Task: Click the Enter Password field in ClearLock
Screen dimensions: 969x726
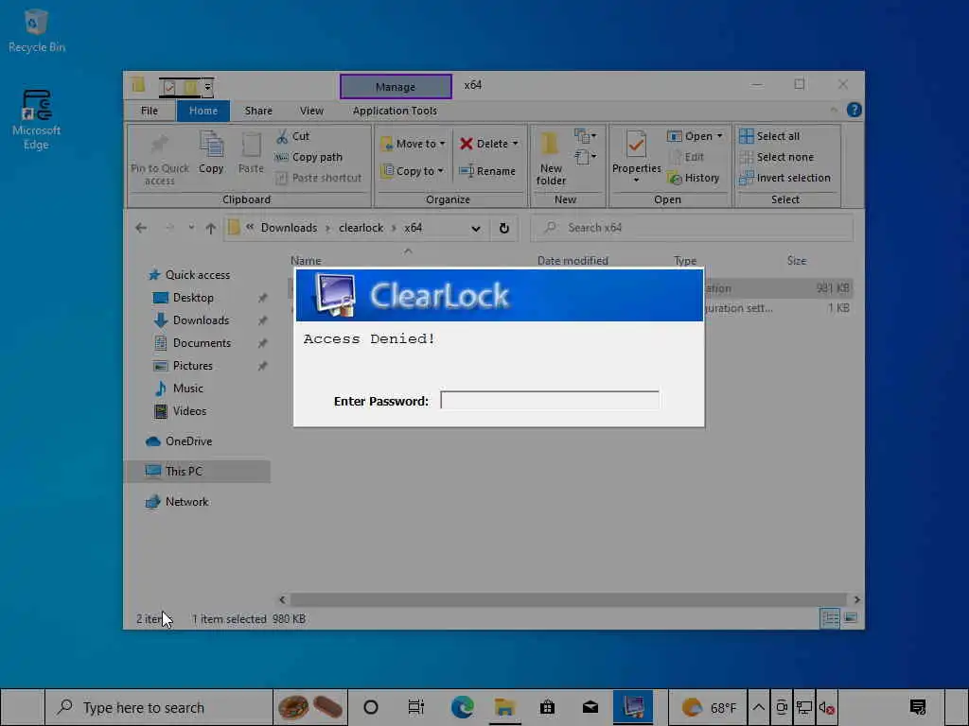Action: [550, 401]
